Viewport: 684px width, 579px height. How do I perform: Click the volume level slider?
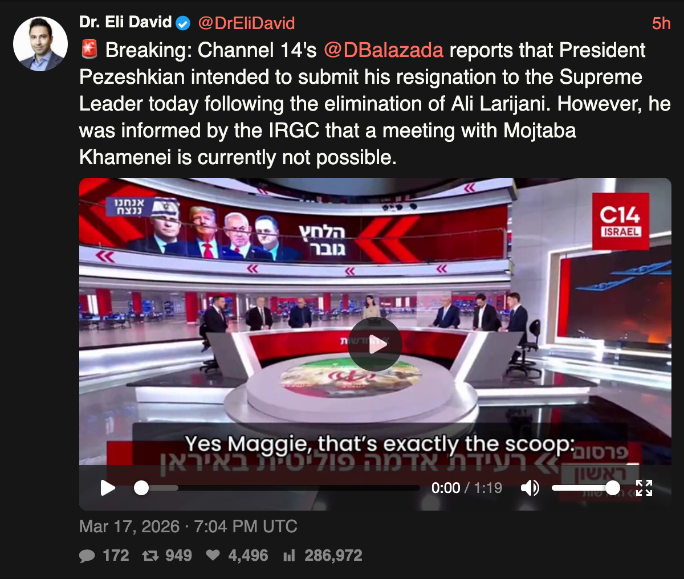pyautogui.click(x=585, y=488)
